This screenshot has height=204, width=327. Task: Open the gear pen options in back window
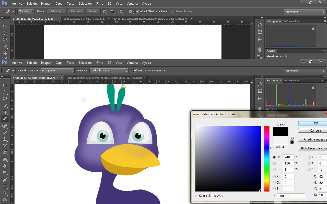131,11
